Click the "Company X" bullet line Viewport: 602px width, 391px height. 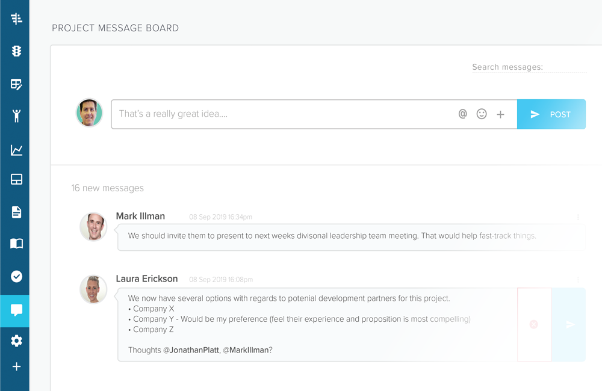pyautogui.click(x=151, y=309)
